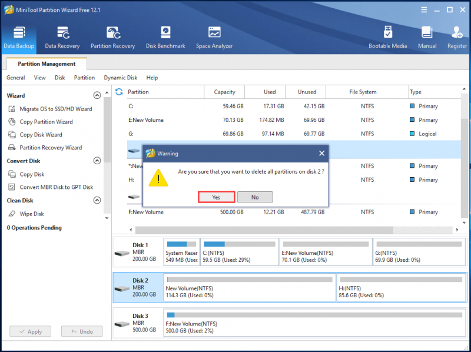Open the Disk Benchmark tool
Image resolution: width=471 pixels, height=352 pixels.
pyautogui.click(x=165, y=38)
